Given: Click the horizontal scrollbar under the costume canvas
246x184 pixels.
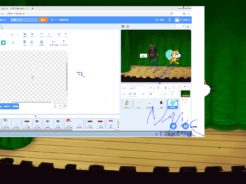Looking at the screenshot, I should 32,102.
